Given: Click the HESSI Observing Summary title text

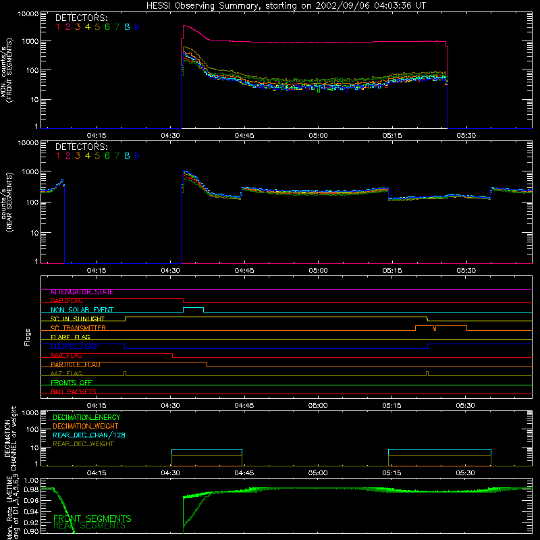Looking at the screenshot, I should click(286, 5).
